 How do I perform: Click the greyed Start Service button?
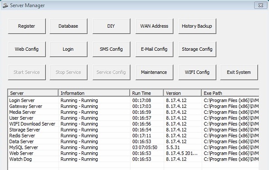click(27, 72)
